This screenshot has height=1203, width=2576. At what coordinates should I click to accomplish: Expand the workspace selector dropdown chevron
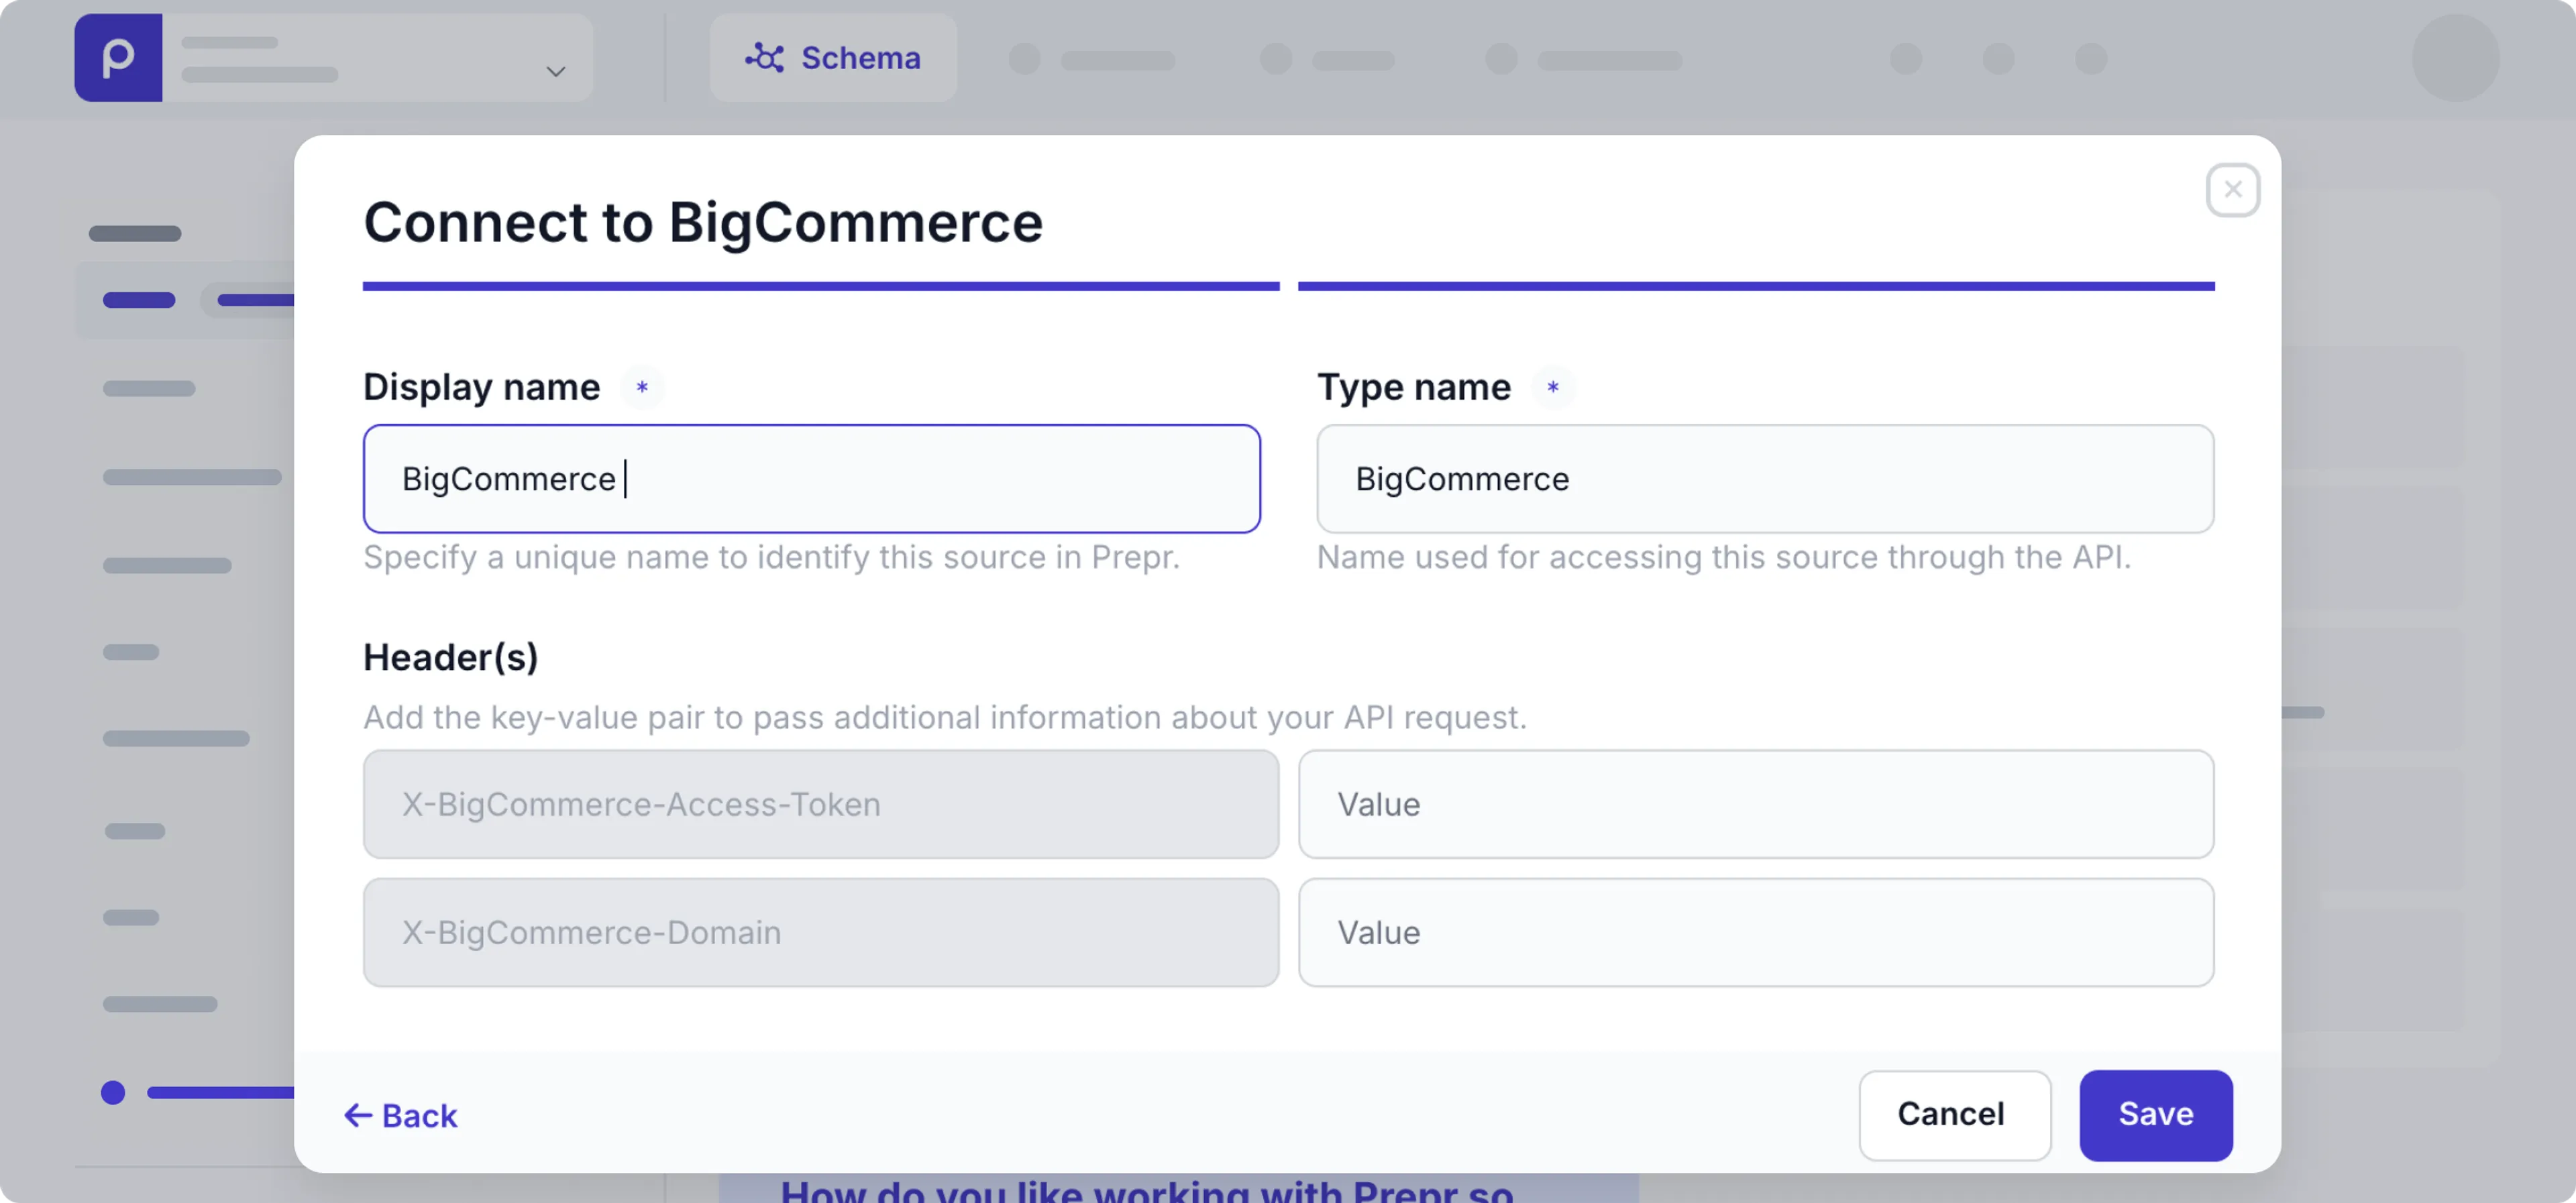pyautogui.click(x=556, y=72)
